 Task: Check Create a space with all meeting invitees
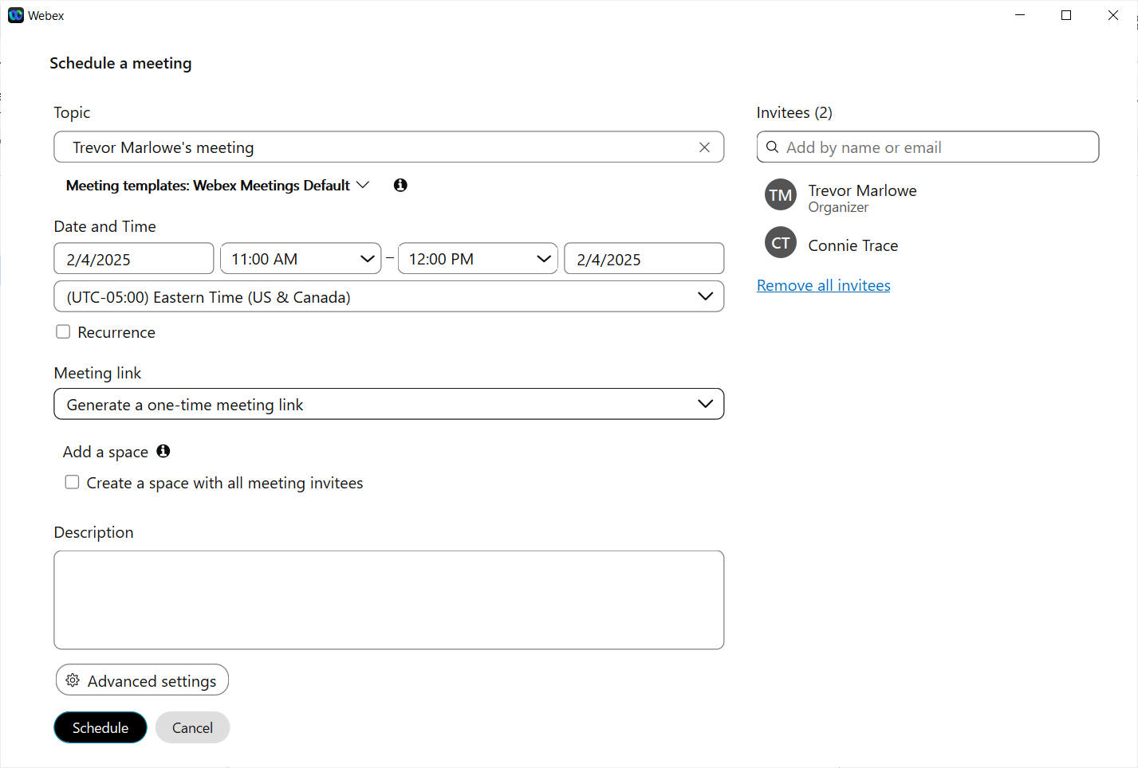(x=72, y=482)
